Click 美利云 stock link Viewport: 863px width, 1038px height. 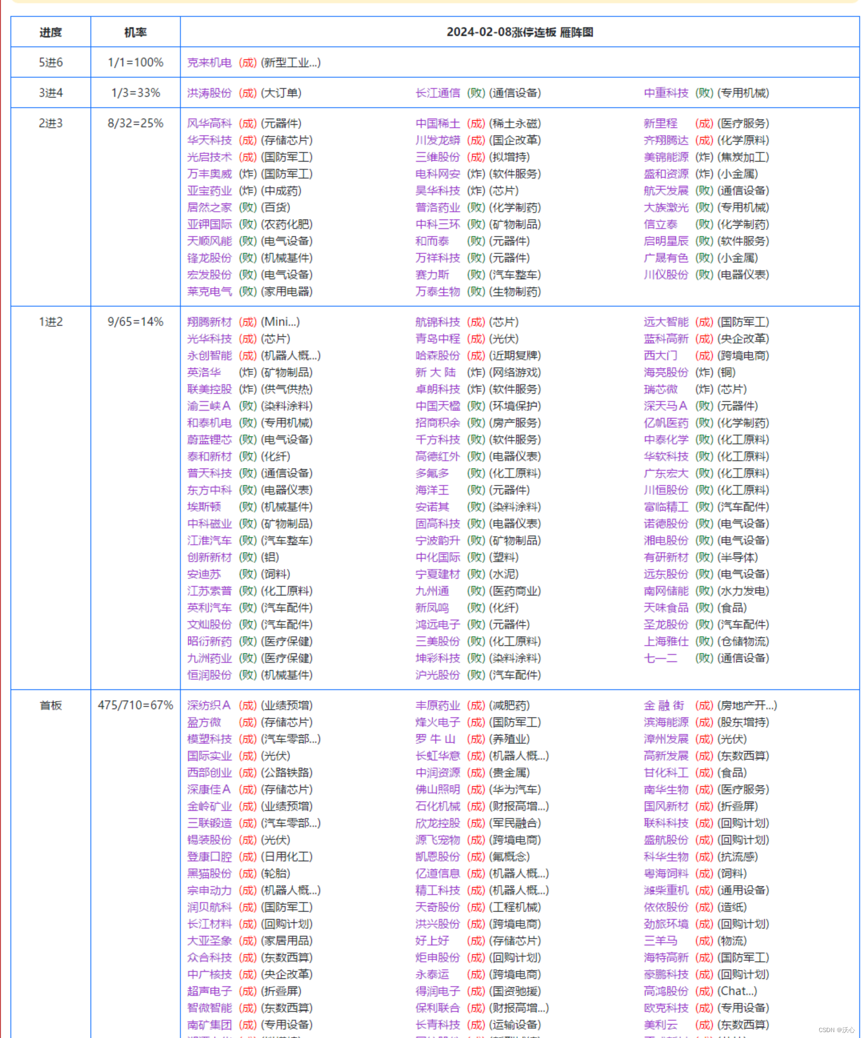tap(660, 1024)
